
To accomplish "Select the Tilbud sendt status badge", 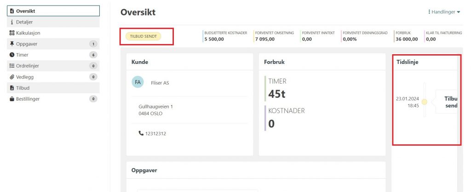I will click(143, 37).
